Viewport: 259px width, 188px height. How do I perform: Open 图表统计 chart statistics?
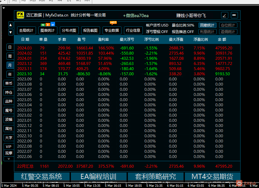point(48,30)
